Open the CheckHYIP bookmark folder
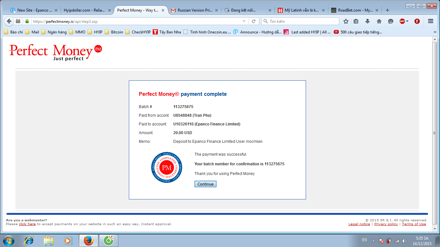 click(x=138, y=32)
